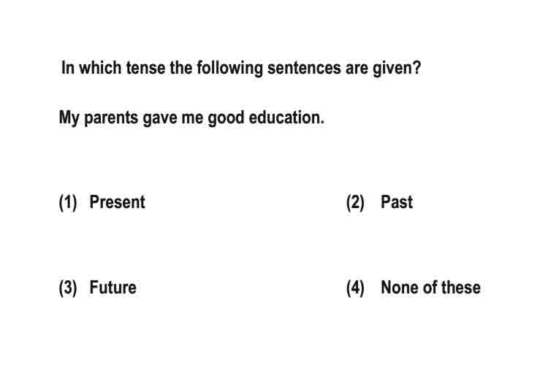Click the (1) option number
548x365 pixels.
click(68, 202)
